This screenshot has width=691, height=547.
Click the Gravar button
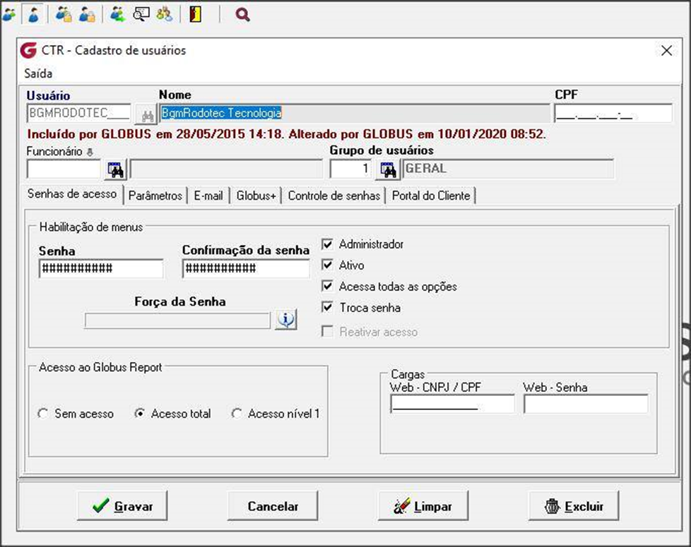[x=122, y=506]
